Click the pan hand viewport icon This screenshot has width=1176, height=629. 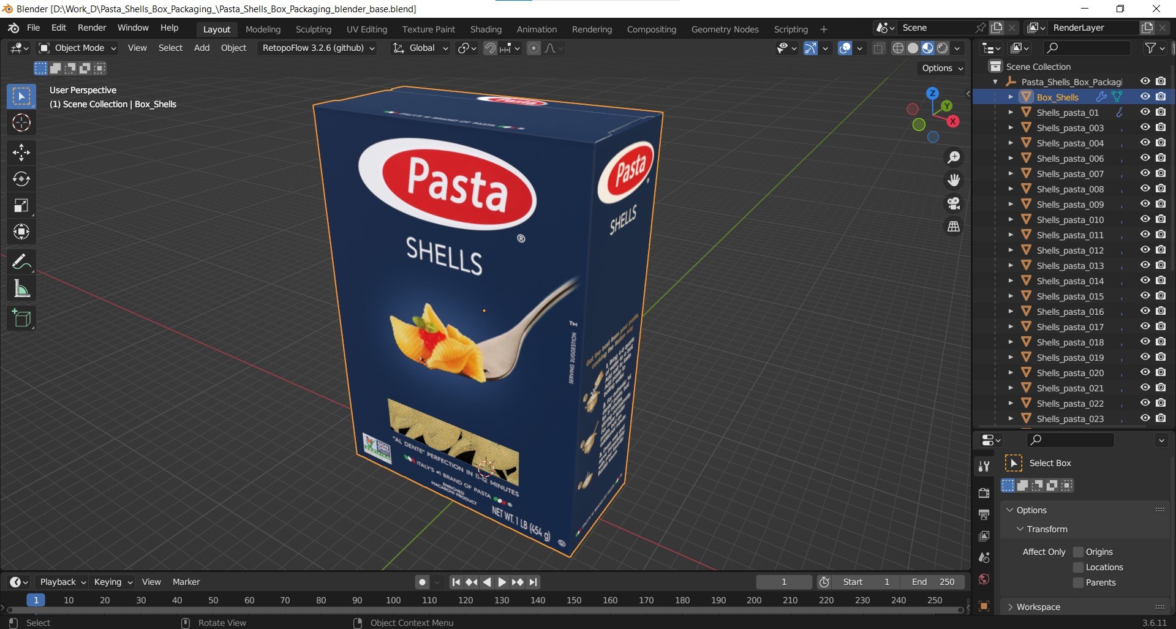(x=954, y=180)
